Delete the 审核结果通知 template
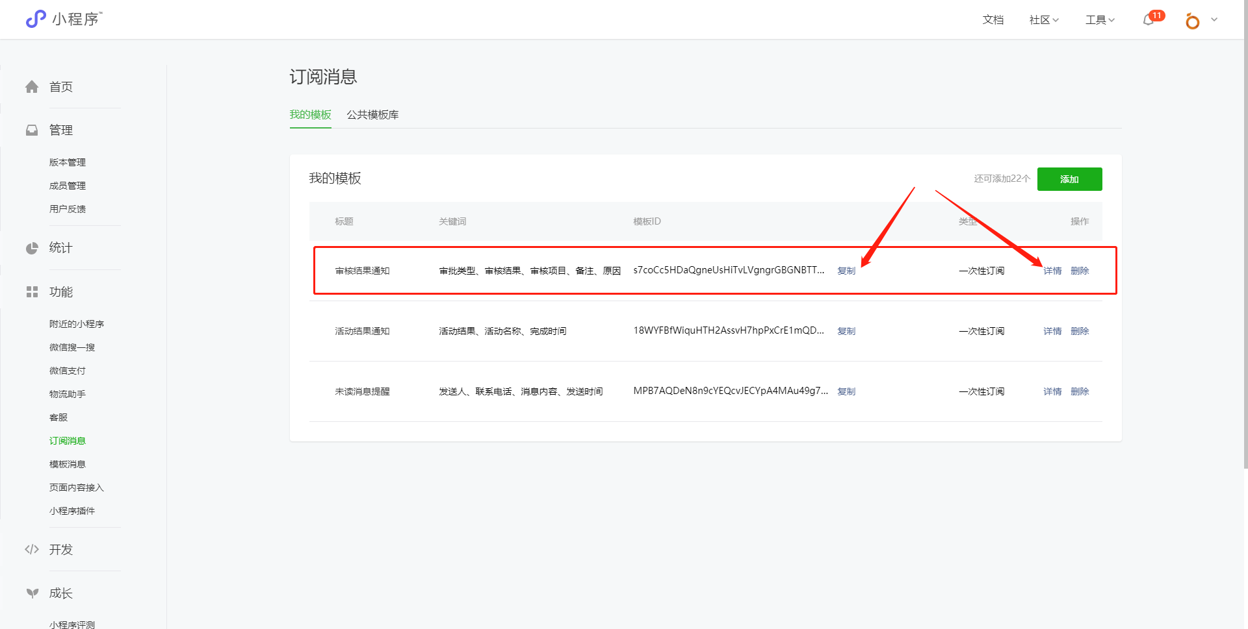 (x=1080, y=271)
